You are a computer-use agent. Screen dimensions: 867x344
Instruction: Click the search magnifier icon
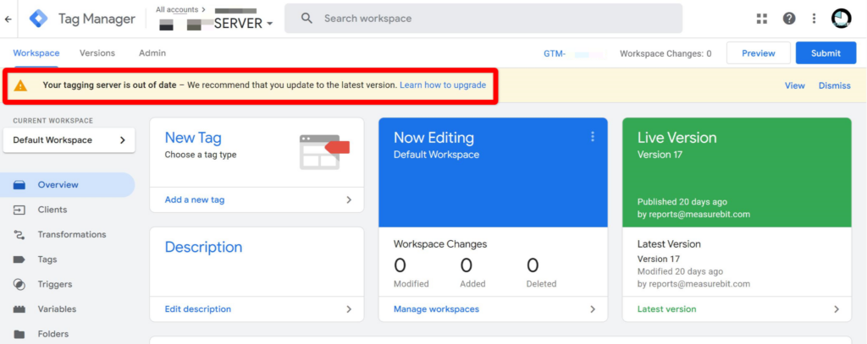[306, 19]
